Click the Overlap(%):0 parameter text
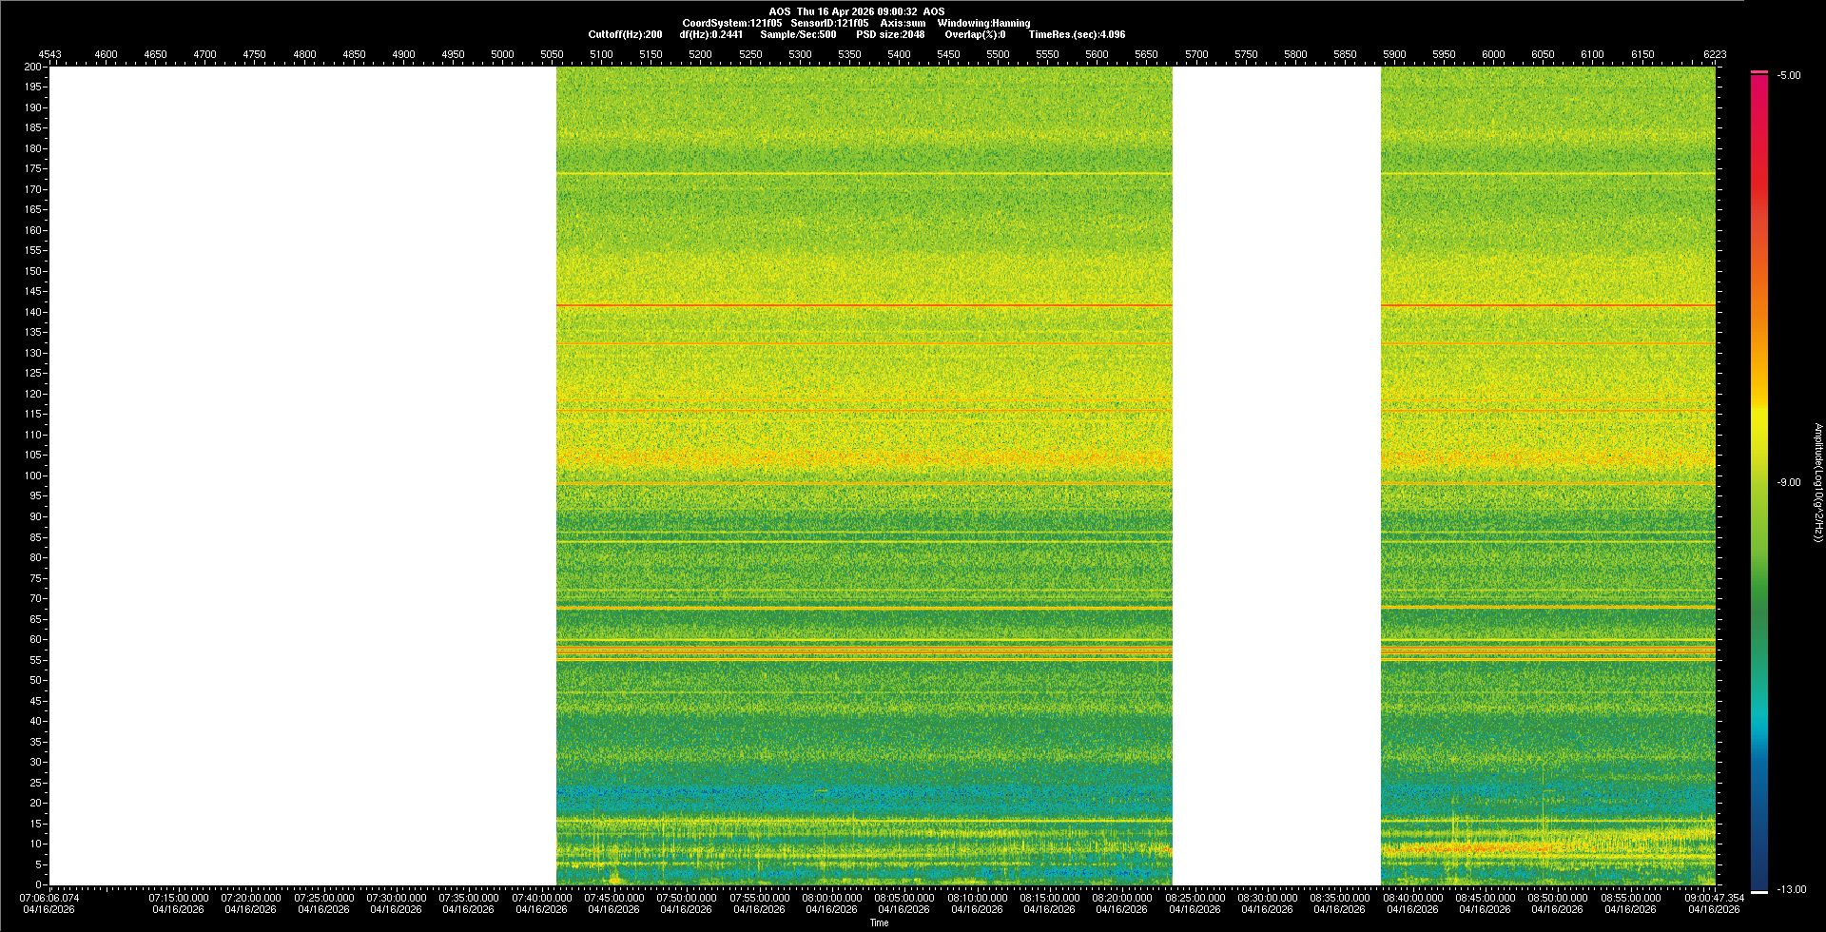 point(975,34)
